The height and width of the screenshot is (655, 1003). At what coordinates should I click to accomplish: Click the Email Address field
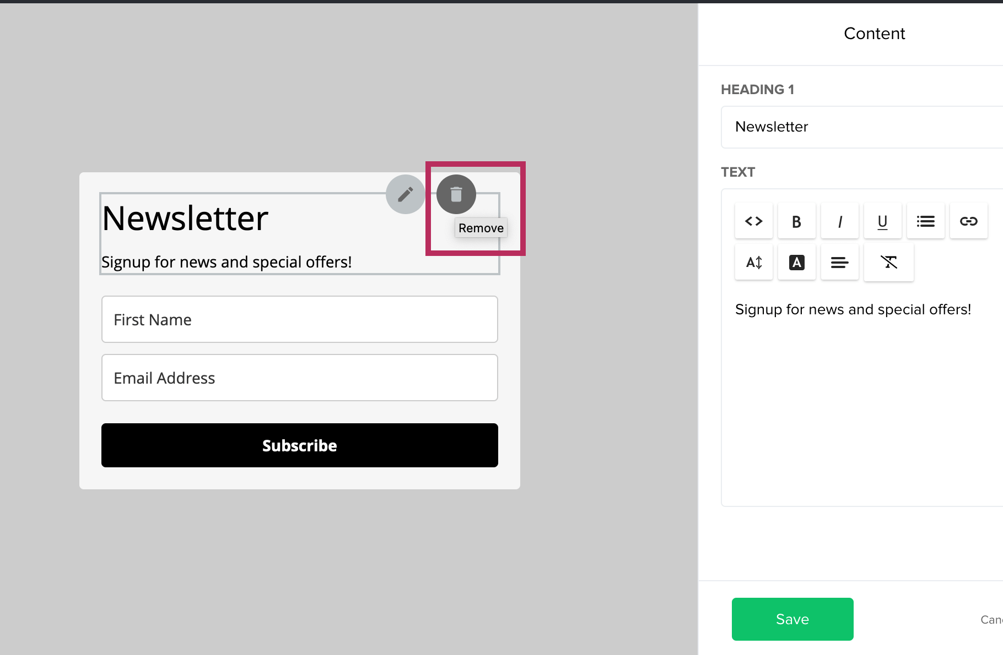299,378
